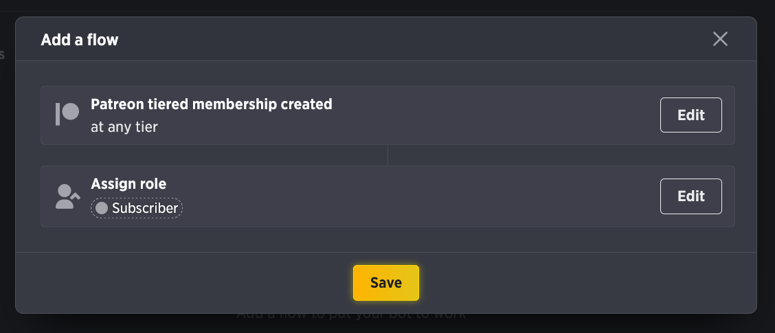Click the dialog footer left of Save
This screenshot has height=333, width=775.
point(183,283)
